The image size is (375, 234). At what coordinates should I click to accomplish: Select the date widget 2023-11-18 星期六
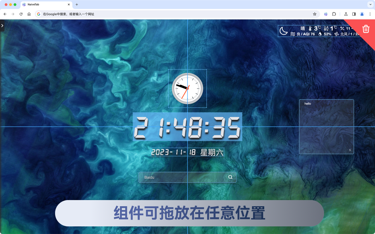[x=187, y=152]
